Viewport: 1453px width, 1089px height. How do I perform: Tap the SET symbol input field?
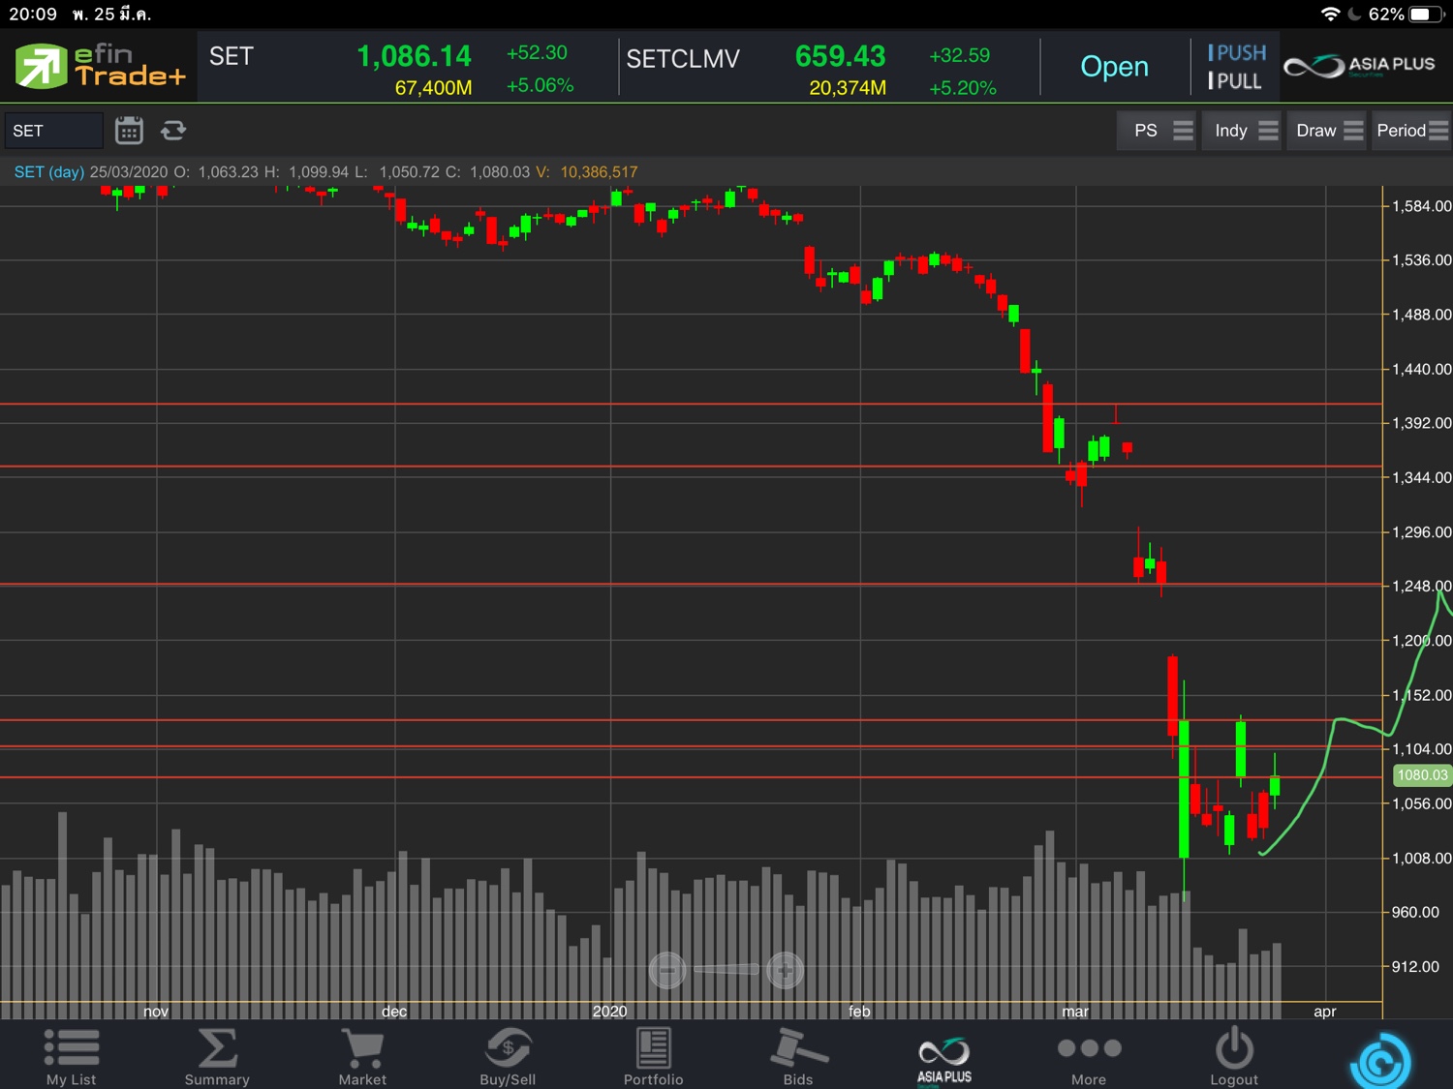pyautogui.click(x=53, y=131)
